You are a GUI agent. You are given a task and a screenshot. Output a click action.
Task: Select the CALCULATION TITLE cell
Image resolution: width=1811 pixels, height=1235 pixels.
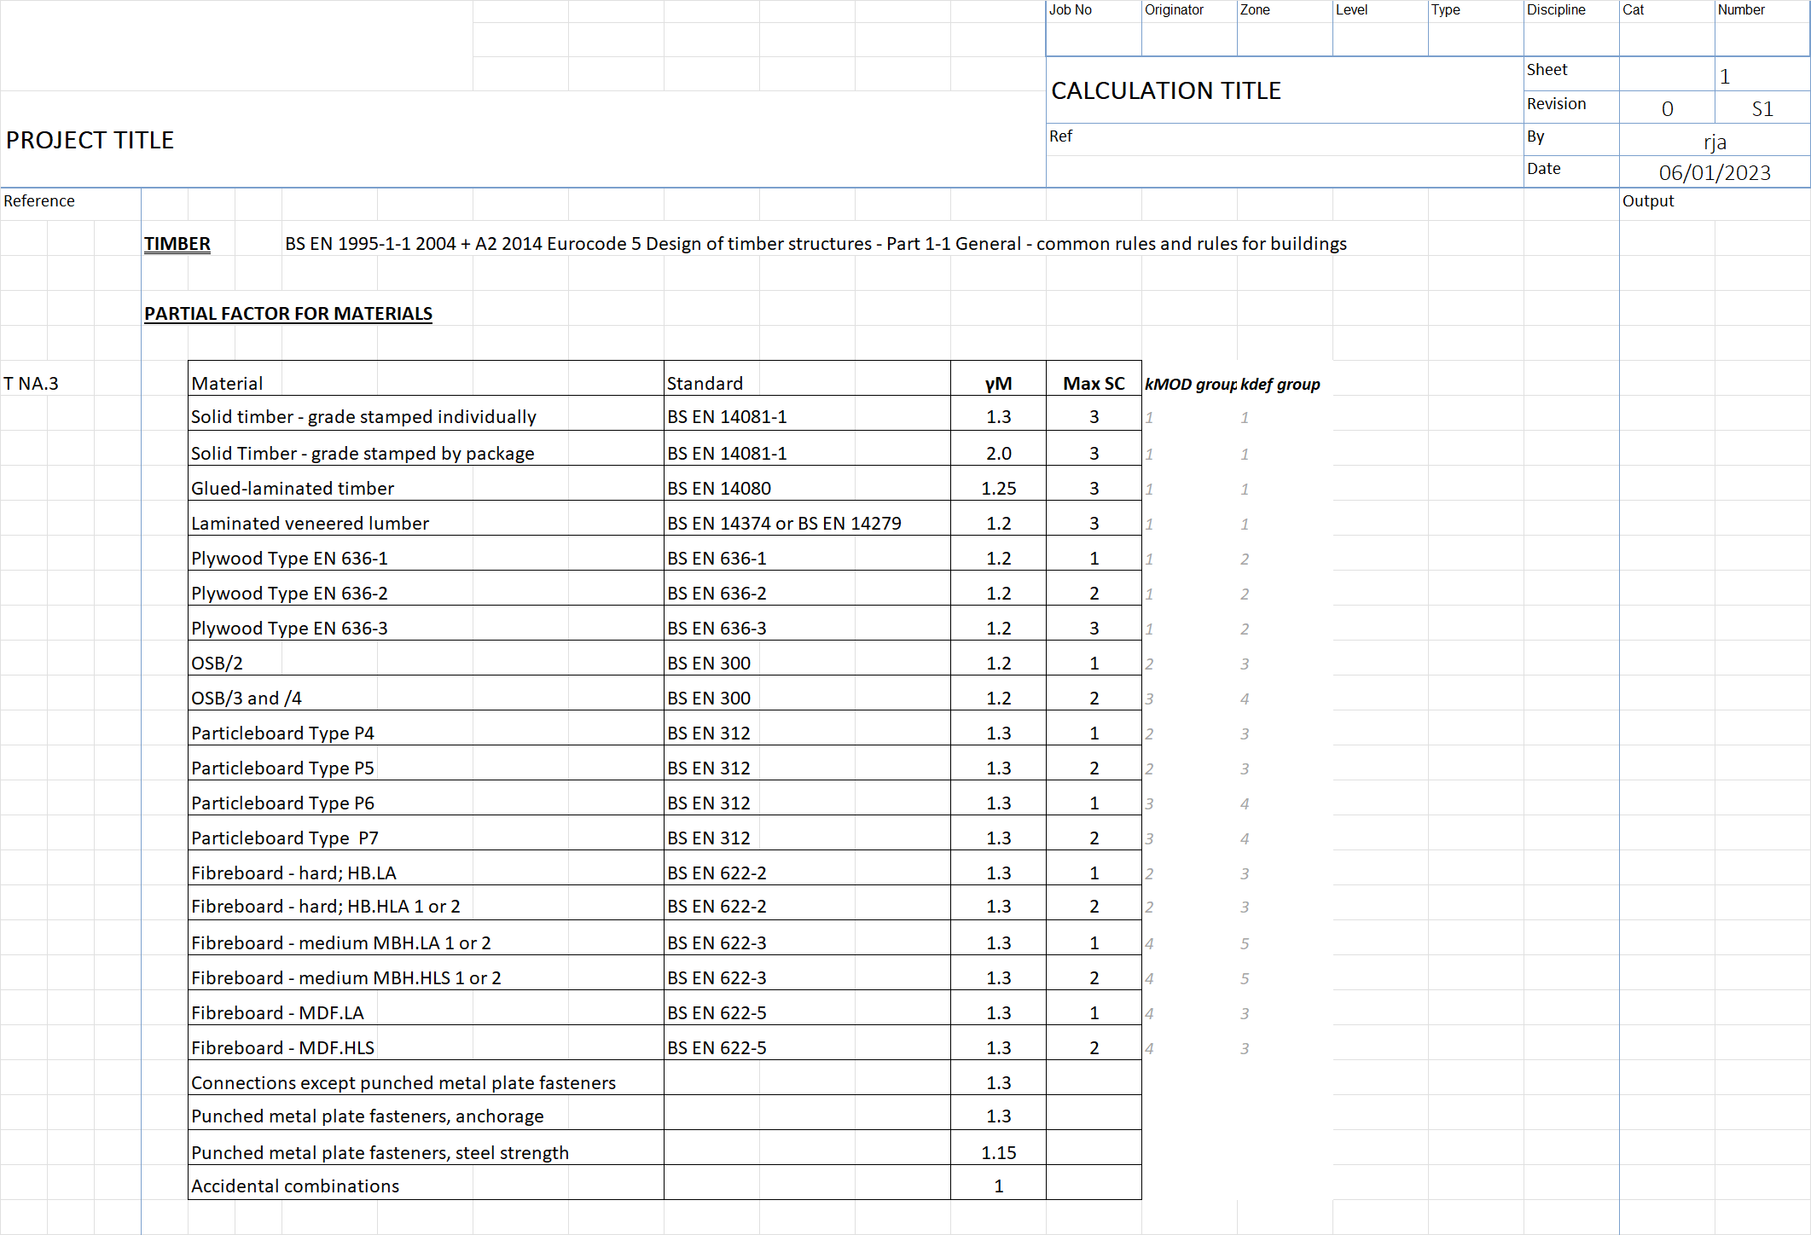tap(1285, 90)
